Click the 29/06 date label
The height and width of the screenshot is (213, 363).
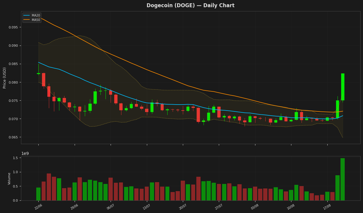coord(74,207)
